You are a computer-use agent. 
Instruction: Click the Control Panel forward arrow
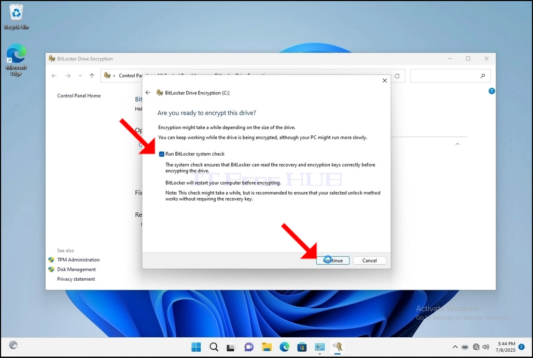point(68,76)
